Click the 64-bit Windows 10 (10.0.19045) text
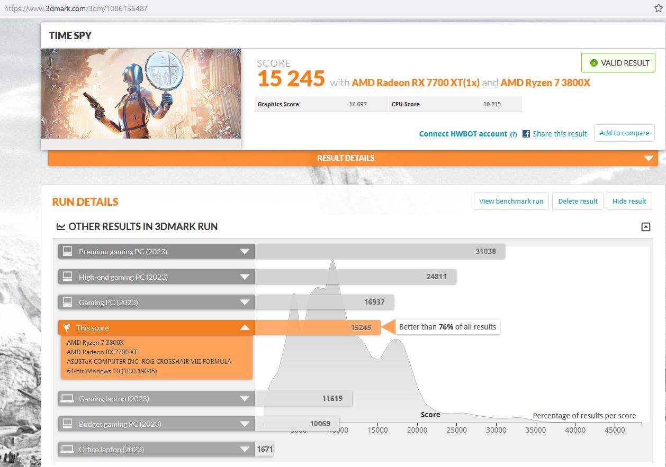Viewport: 666px width, 467px height. pos(112,371)
